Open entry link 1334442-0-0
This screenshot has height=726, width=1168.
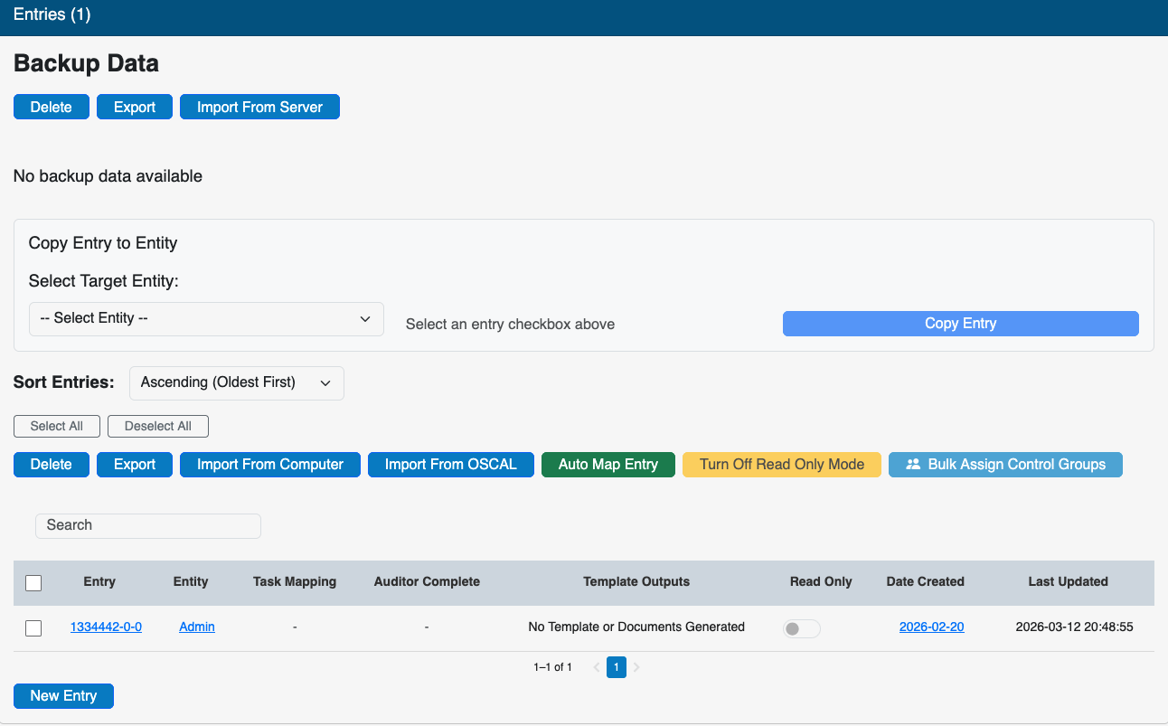click(x=106, y=627)
